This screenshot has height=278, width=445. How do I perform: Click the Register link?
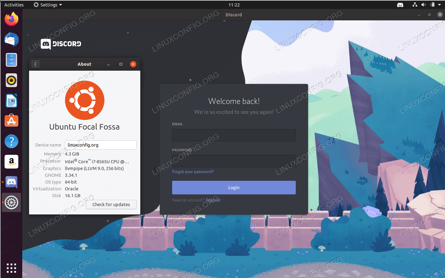click(213, 200)
